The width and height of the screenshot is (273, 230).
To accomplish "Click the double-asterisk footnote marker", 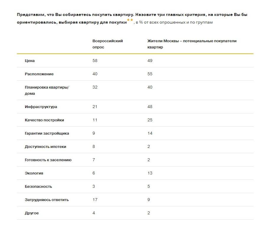I will [x=130, y=20].
